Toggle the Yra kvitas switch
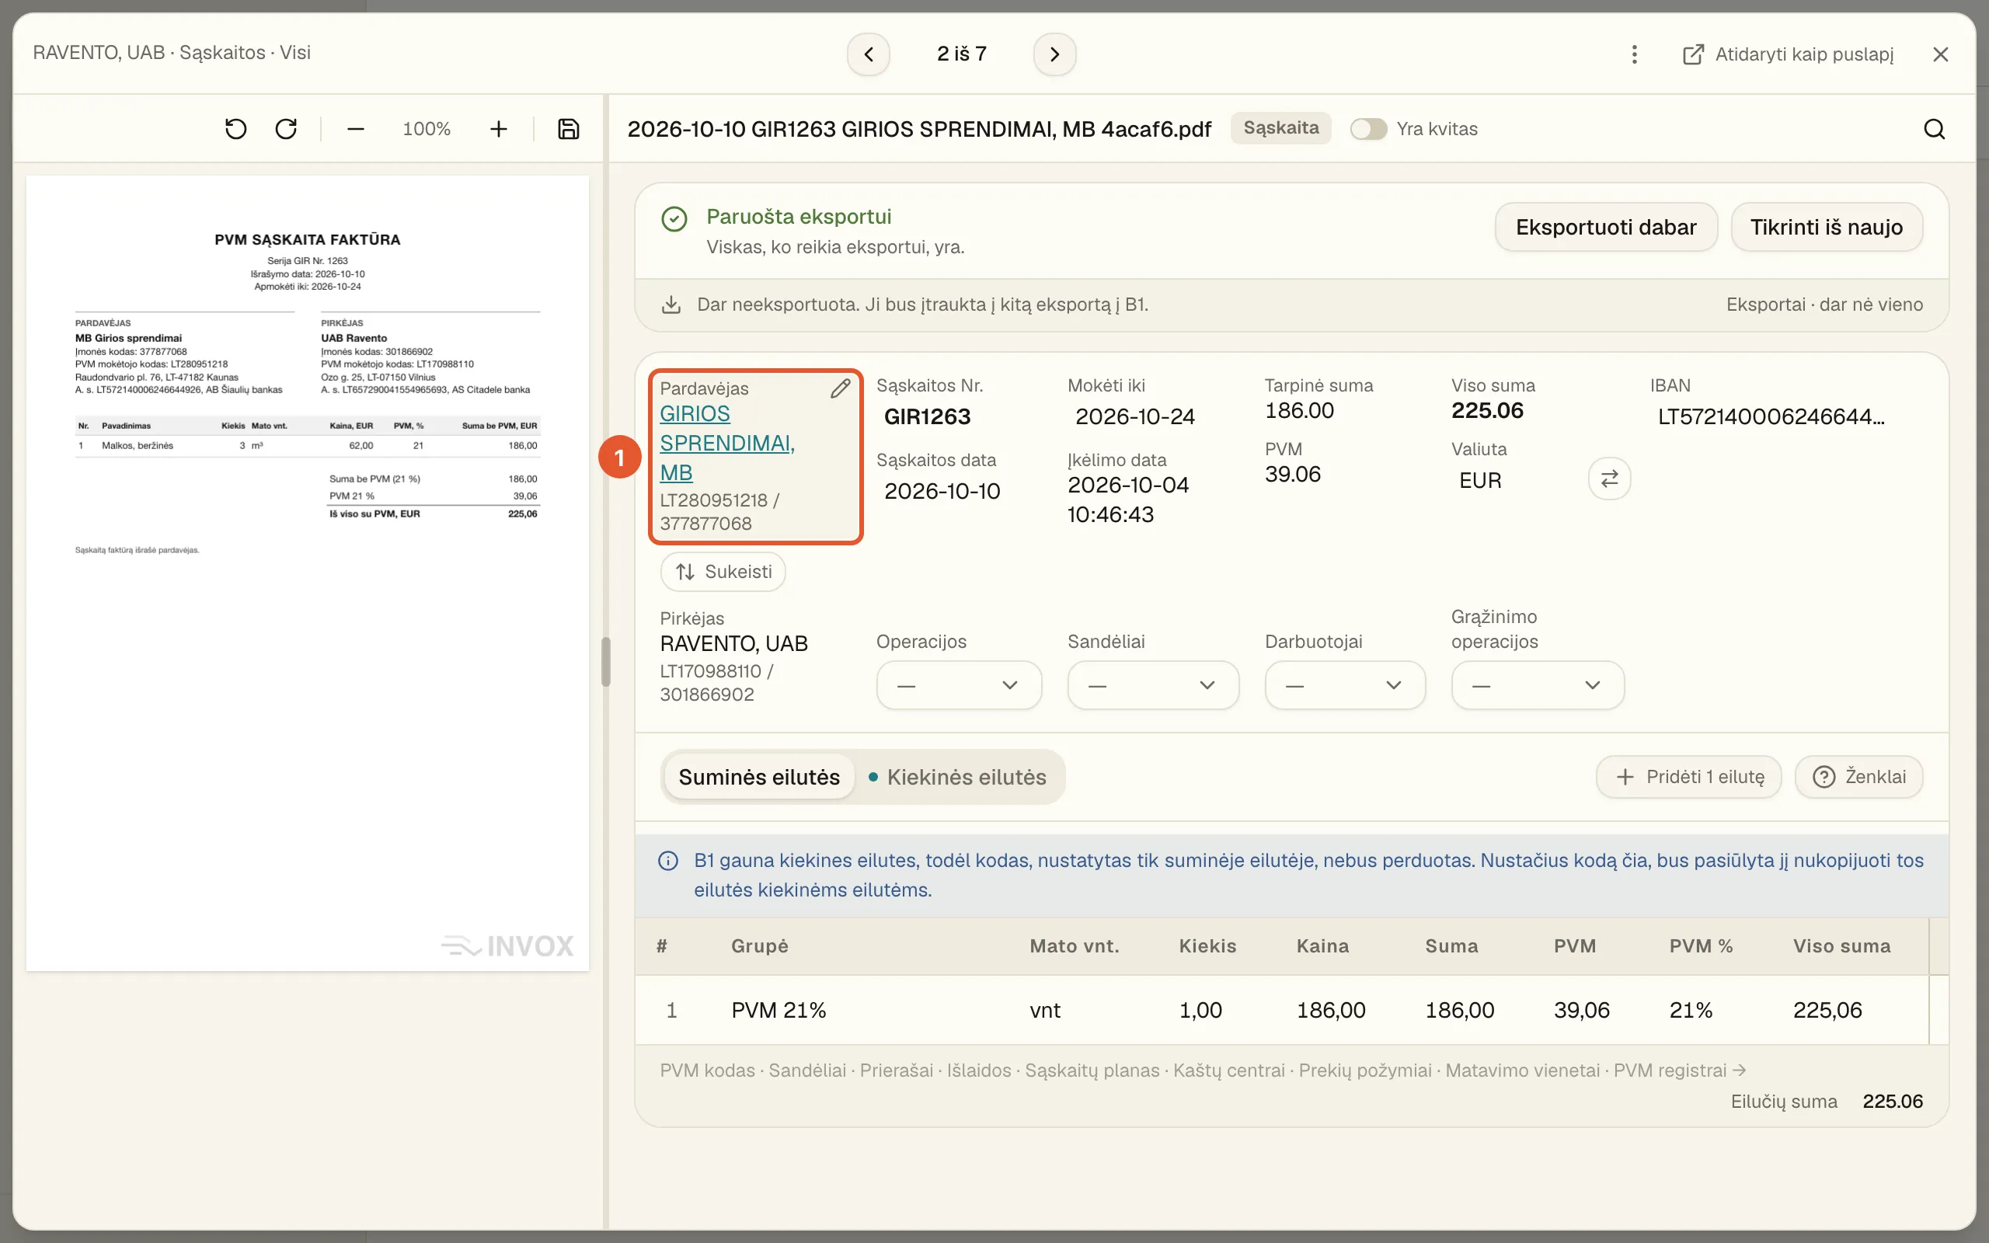Viewport: 1989px width, 1243px height. (x=1368, y=129)
